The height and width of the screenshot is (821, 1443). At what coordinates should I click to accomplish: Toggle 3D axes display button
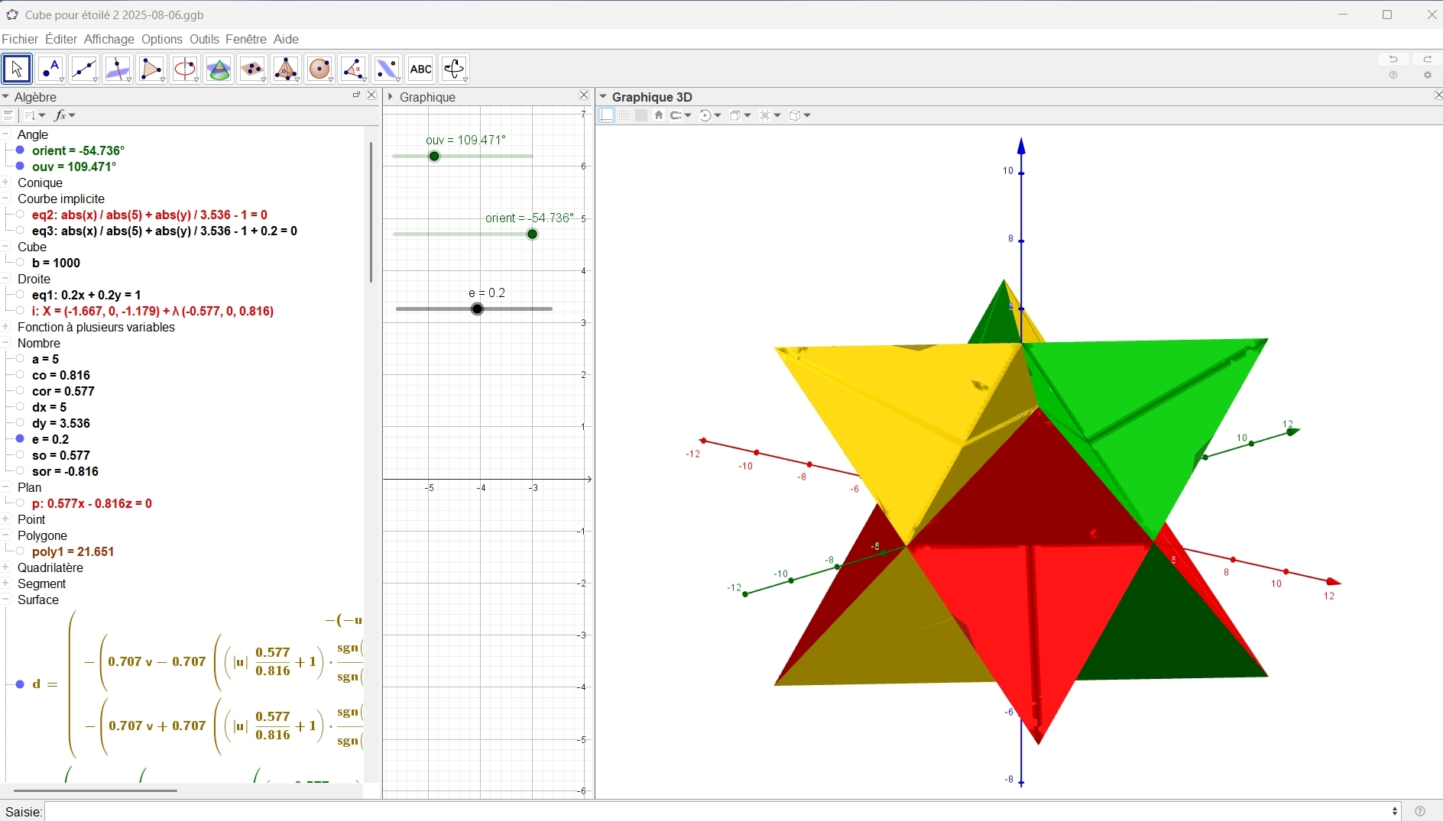pyautogui.click(x=607, y=115)
